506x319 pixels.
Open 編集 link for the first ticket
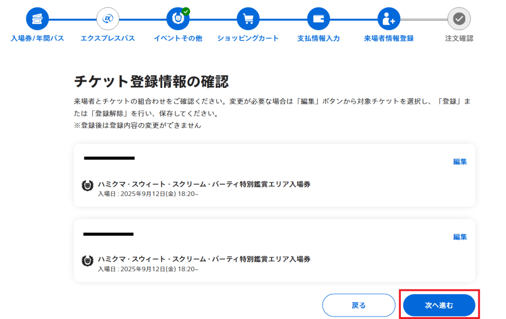(460, 161)
